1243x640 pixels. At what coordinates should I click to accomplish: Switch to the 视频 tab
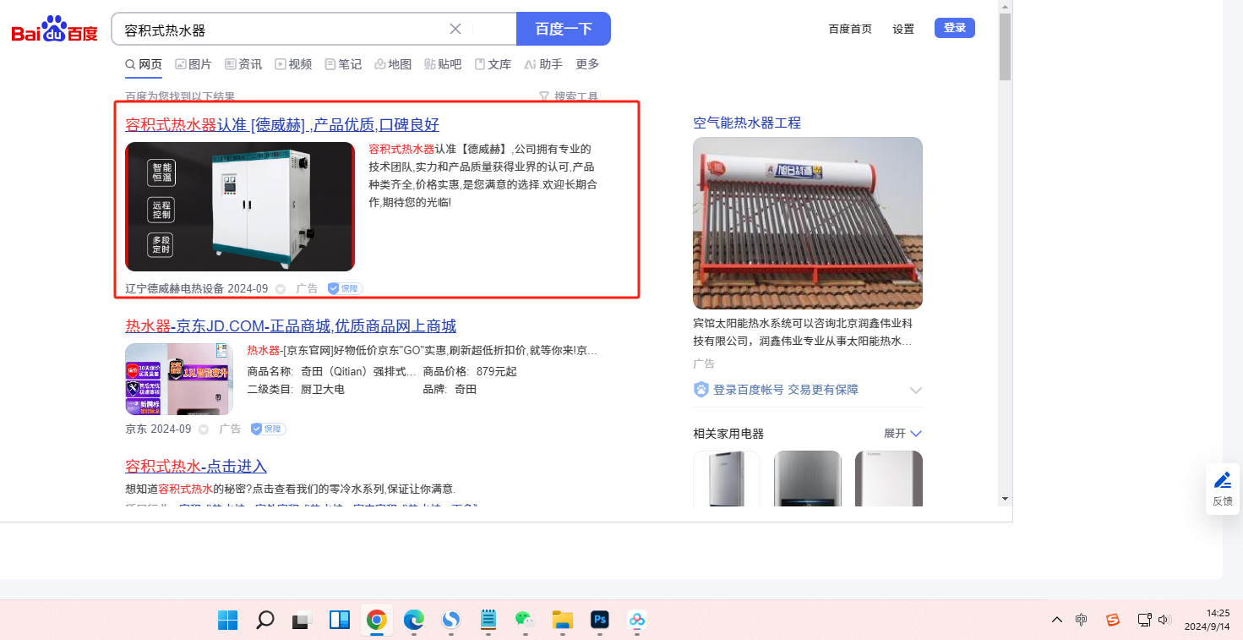click(x=293, y=64)
